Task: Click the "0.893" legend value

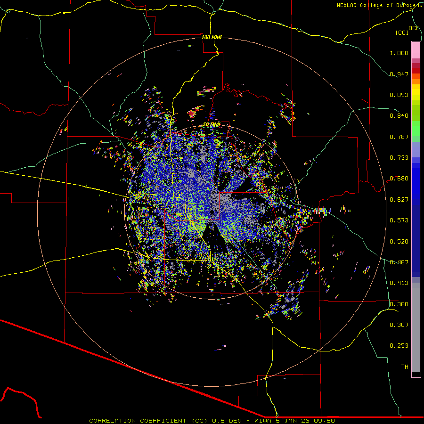Action: coord(399,95)
